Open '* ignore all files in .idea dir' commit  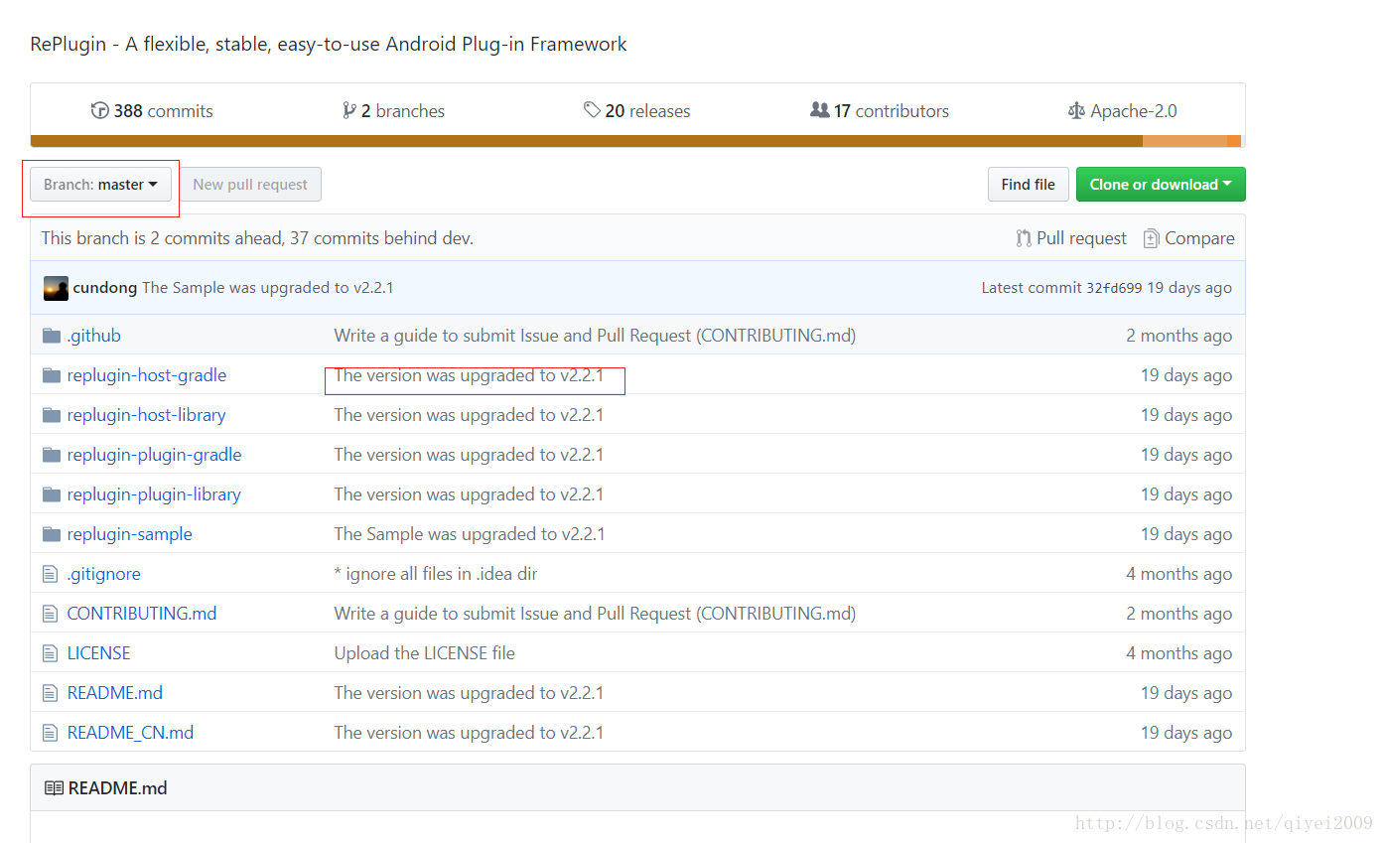(436, 574)
